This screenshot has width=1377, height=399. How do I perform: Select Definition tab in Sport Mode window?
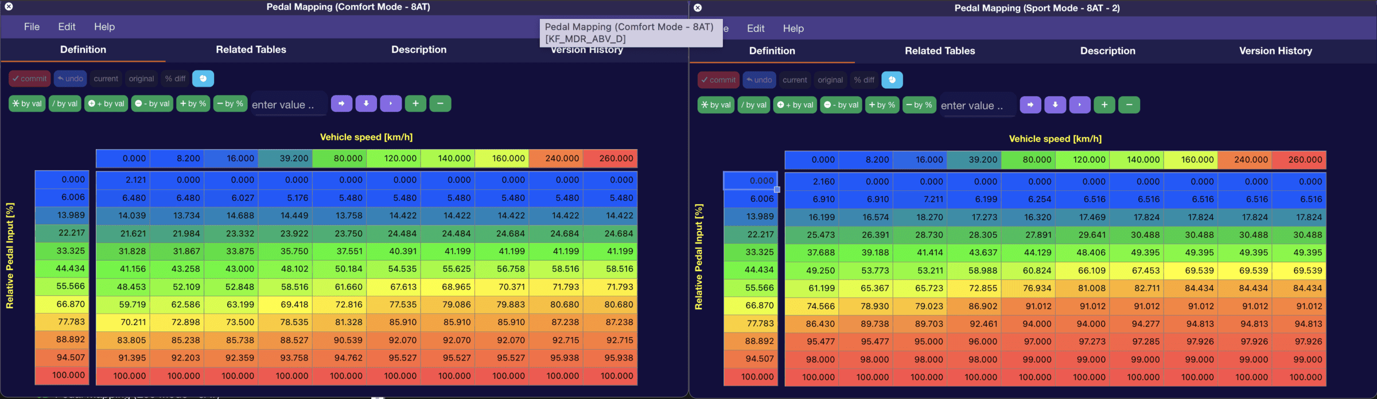pos(772,51)
